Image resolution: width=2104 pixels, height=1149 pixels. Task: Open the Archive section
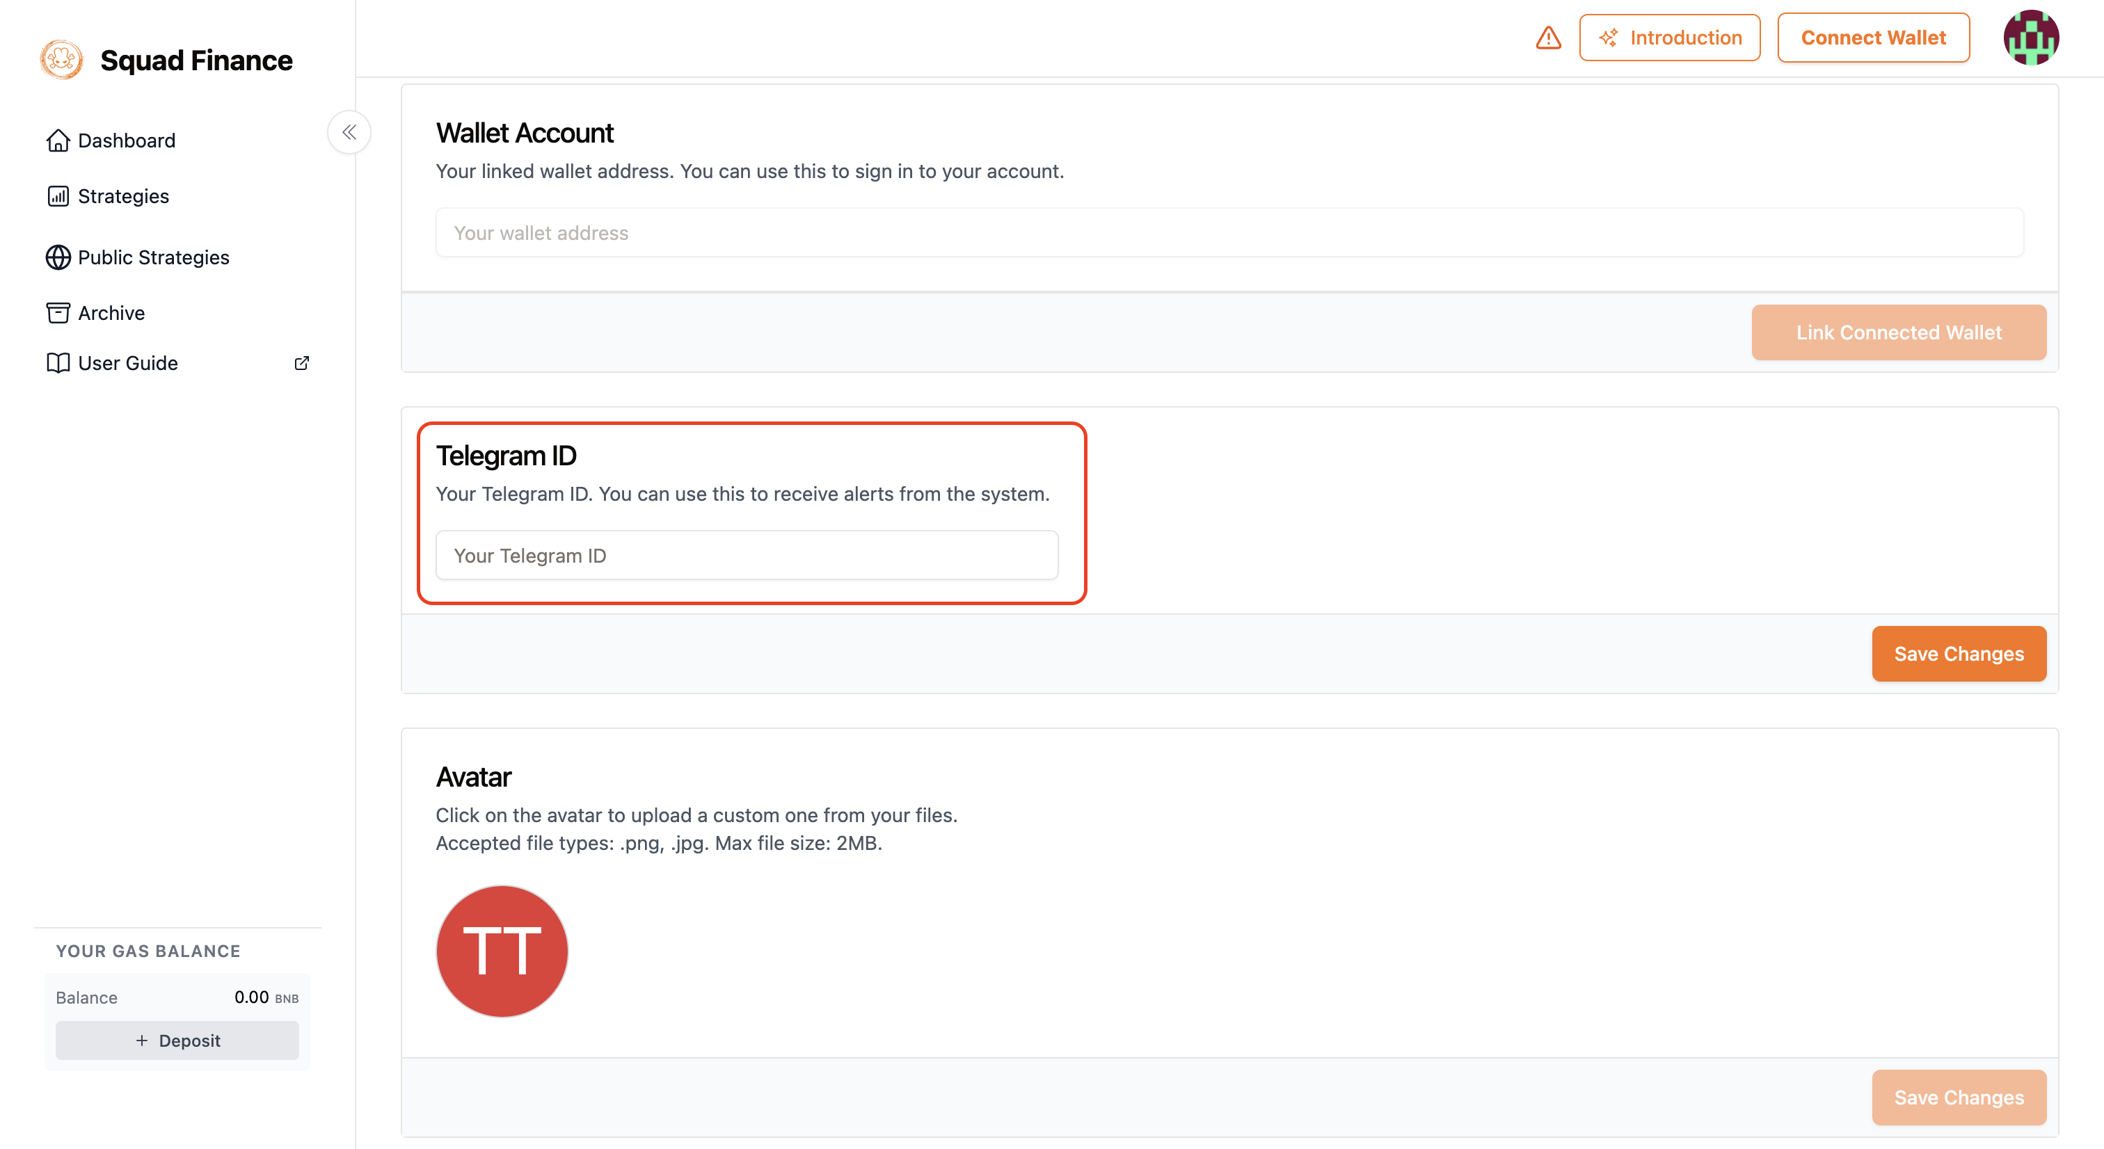coord(111,313)
